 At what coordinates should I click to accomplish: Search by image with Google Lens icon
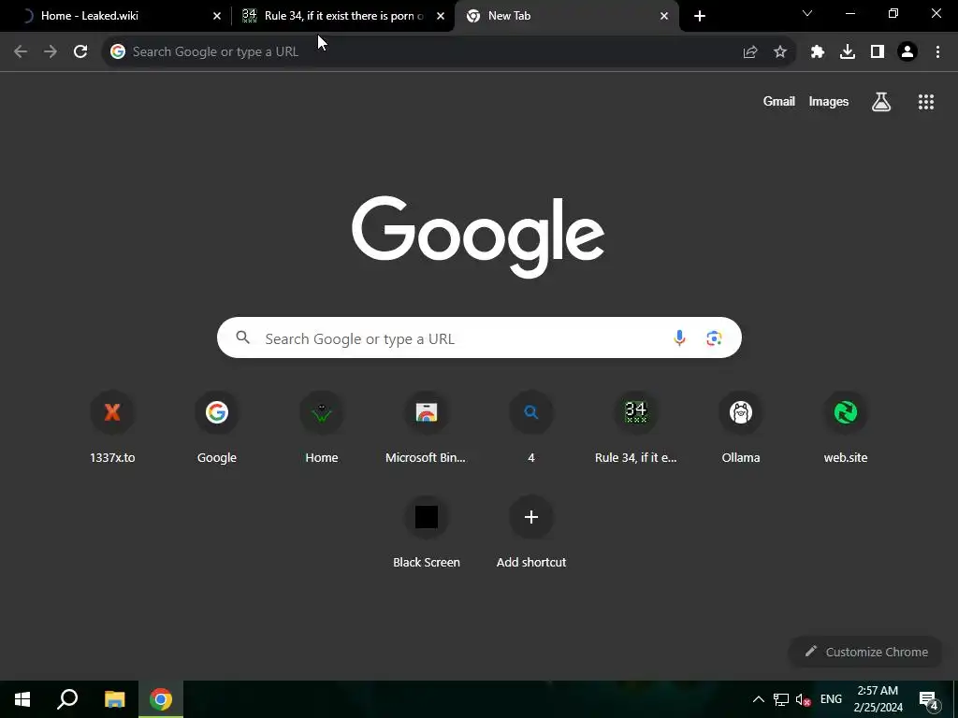pos(714,337)
